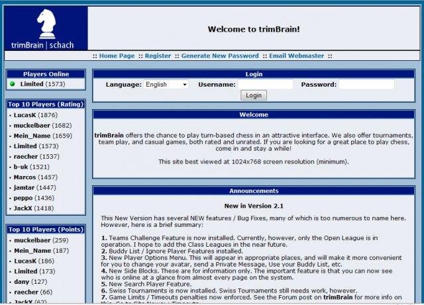Click the Announcements panel header

(254, 191)
